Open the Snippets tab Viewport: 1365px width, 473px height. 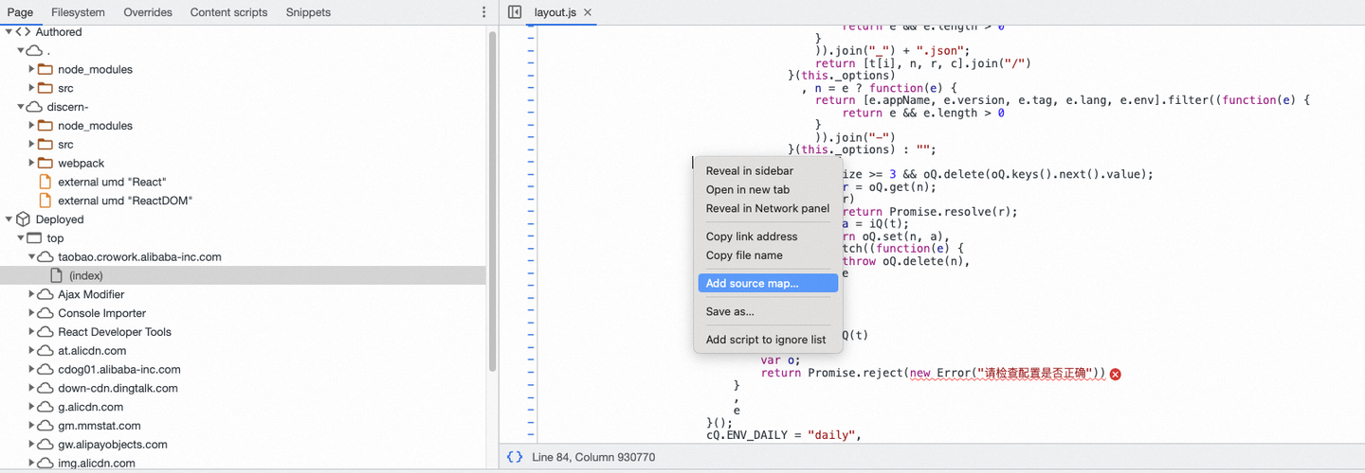click(x=308, y=12)
